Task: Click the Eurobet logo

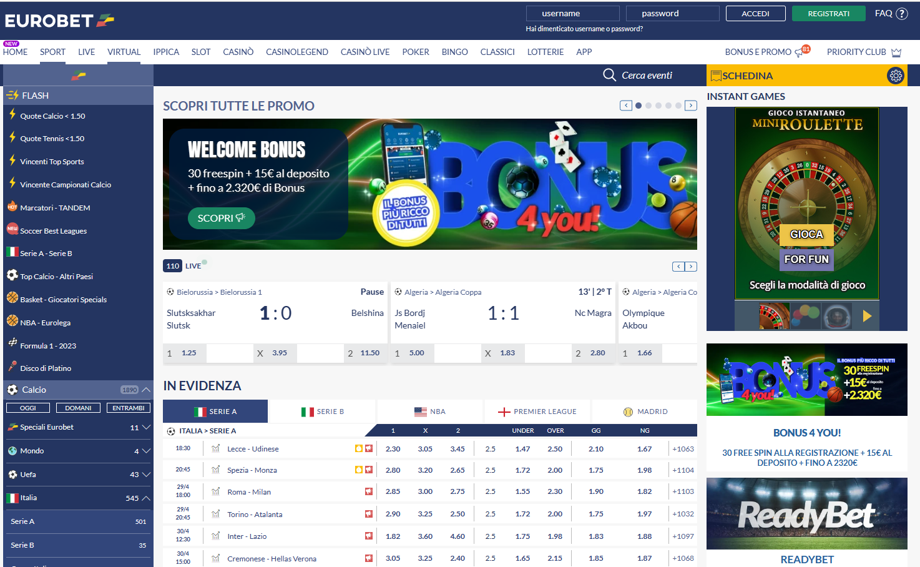Action: pos(59,21)
